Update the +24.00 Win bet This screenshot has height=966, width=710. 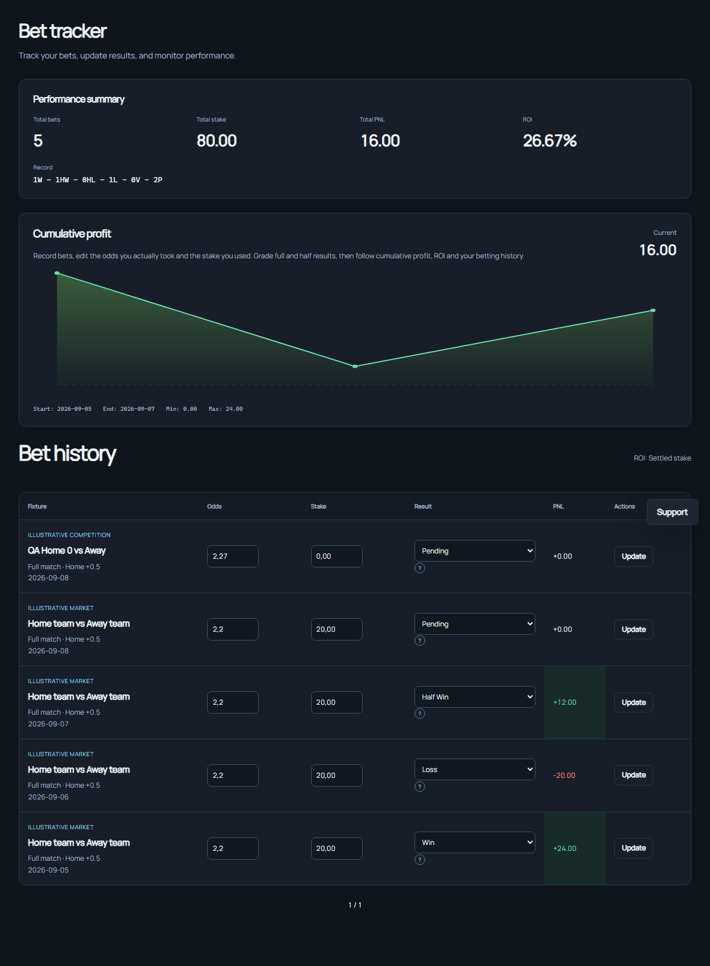click(634, 848)
